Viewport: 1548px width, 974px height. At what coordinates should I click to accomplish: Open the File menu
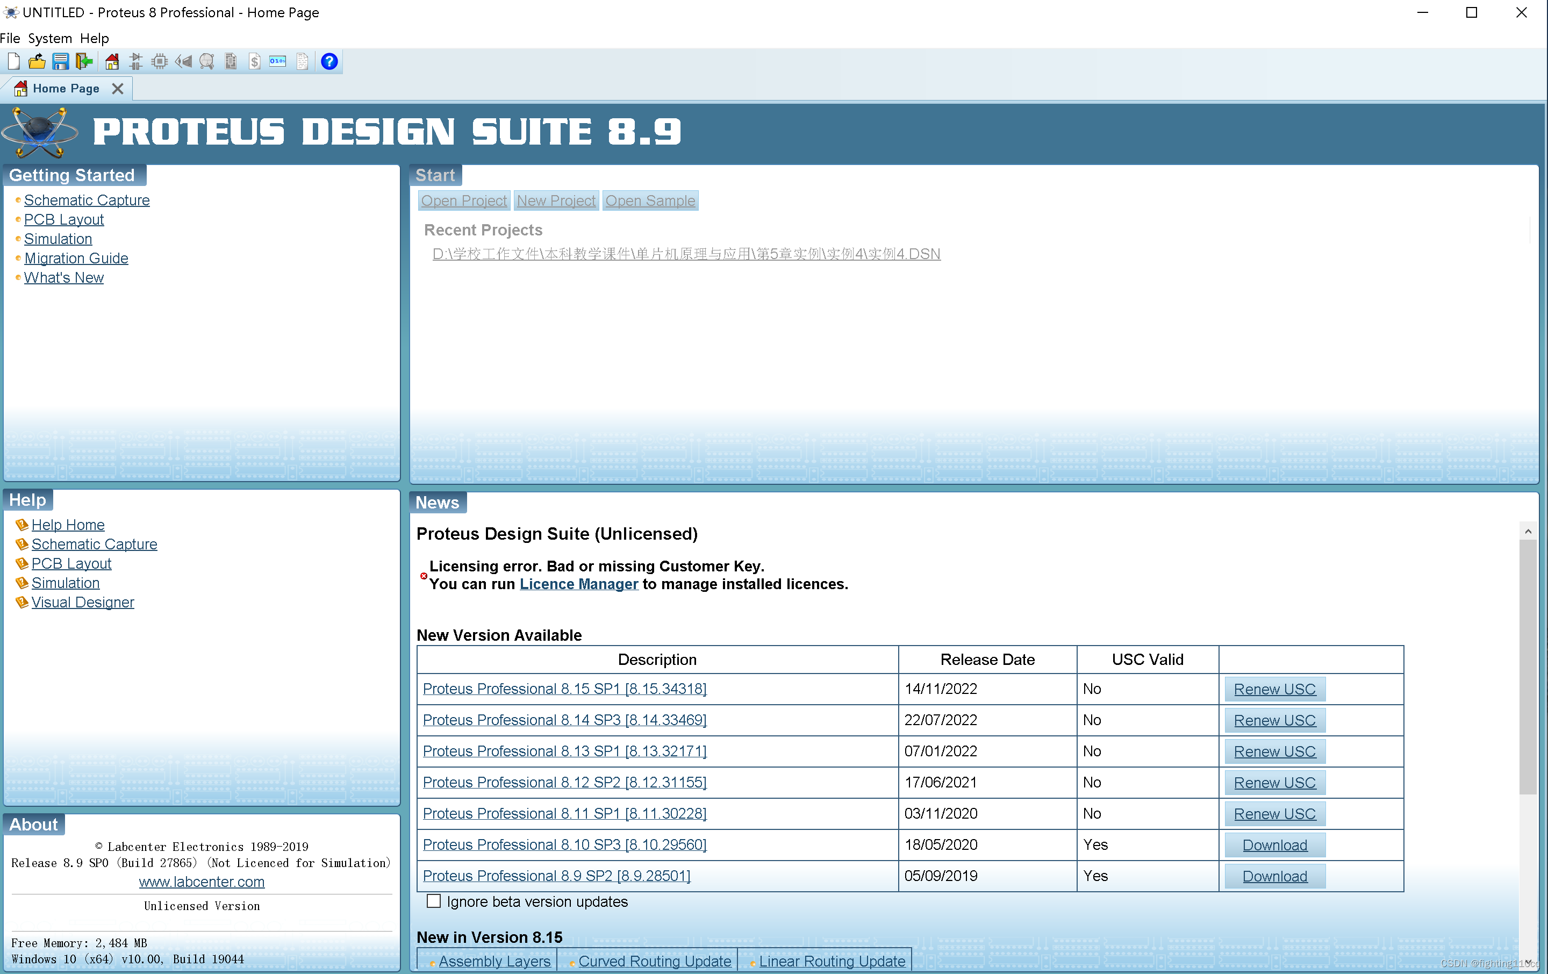click(10, 39)
